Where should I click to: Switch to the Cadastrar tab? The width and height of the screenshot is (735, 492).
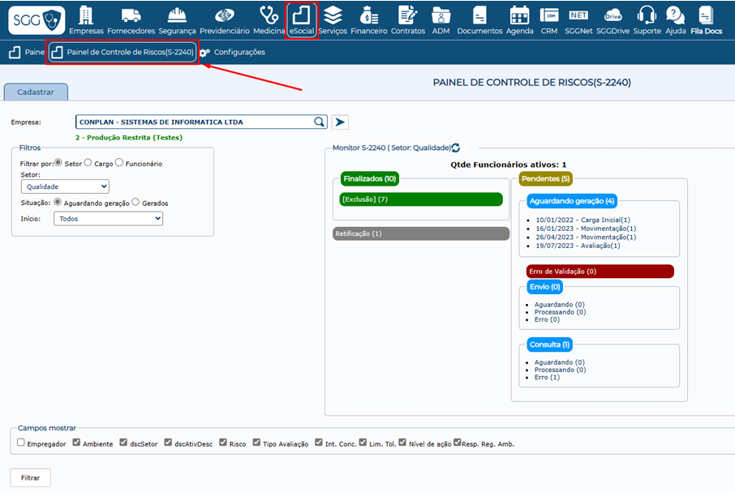(x=36, y=92)
